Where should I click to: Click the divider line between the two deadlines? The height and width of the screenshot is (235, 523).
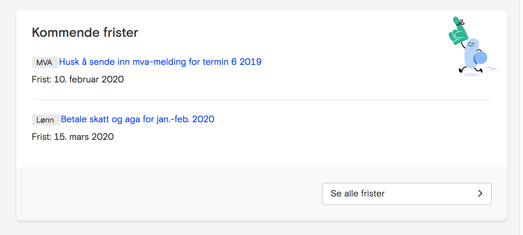point(261,100)
